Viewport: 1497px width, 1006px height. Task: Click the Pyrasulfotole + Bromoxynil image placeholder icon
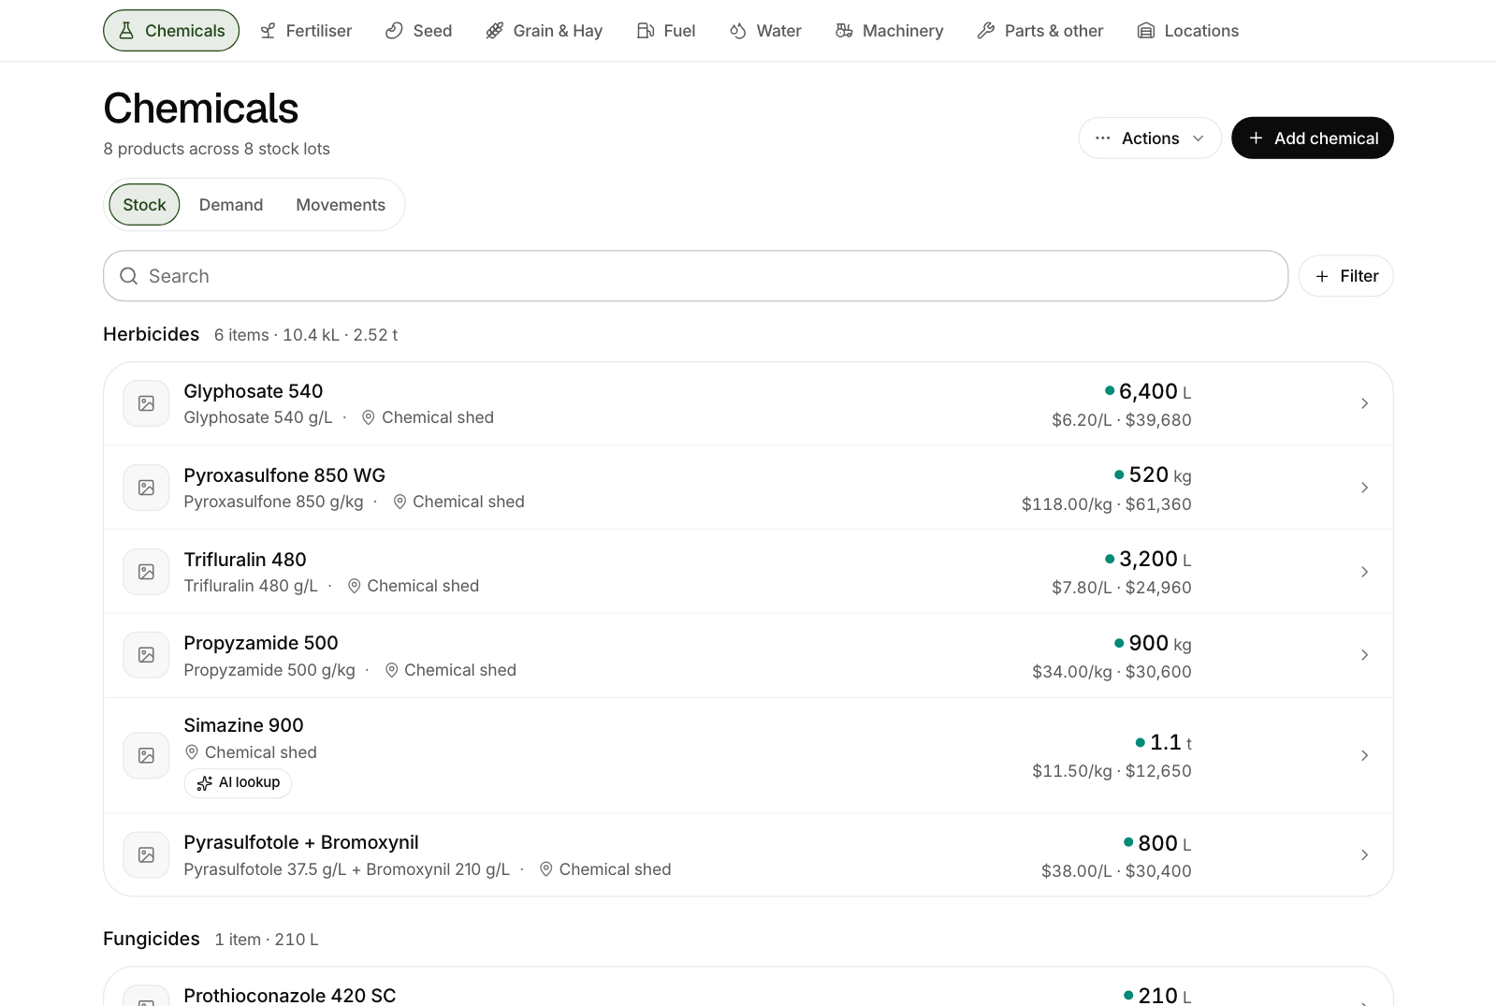coord(147,855)
